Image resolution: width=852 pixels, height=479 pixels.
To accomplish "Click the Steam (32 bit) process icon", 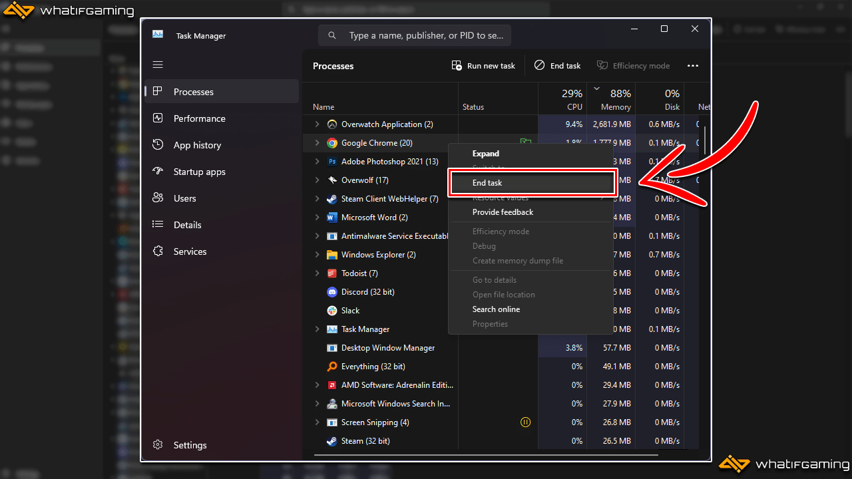I will tap(332, 441).
